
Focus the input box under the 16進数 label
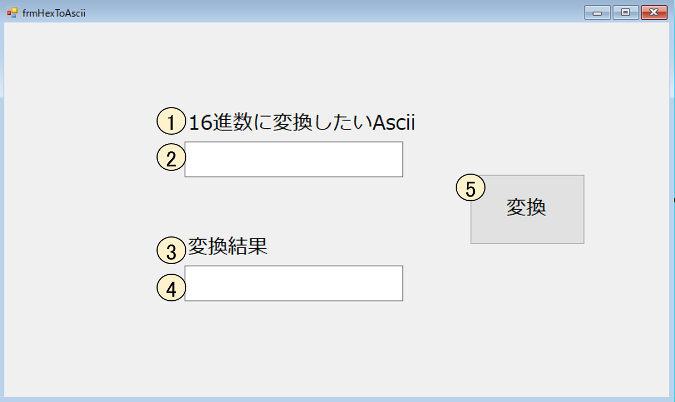(x=294, y=159)
